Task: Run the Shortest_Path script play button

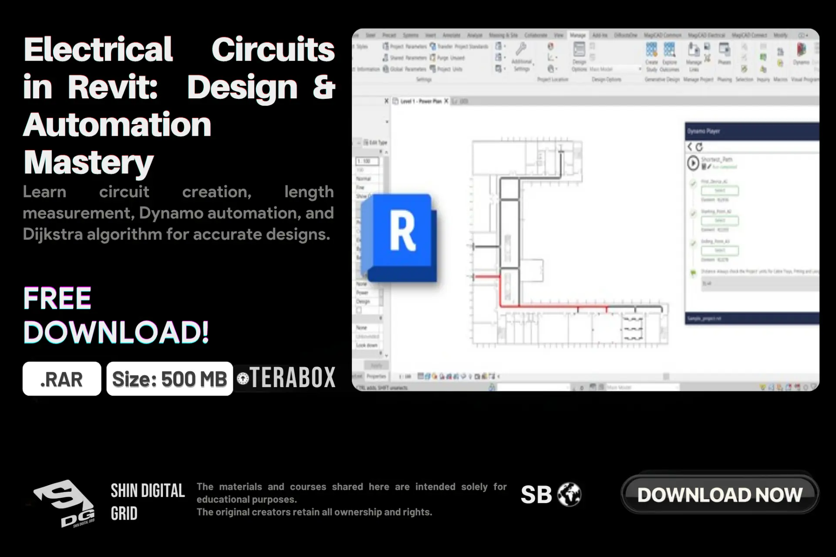Action: point(693,163)
